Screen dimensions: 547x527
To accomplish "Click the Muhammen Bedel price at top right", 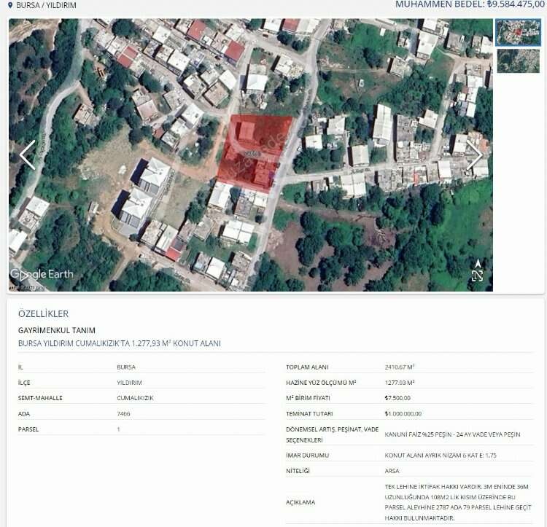I will [x=470, y=4].
